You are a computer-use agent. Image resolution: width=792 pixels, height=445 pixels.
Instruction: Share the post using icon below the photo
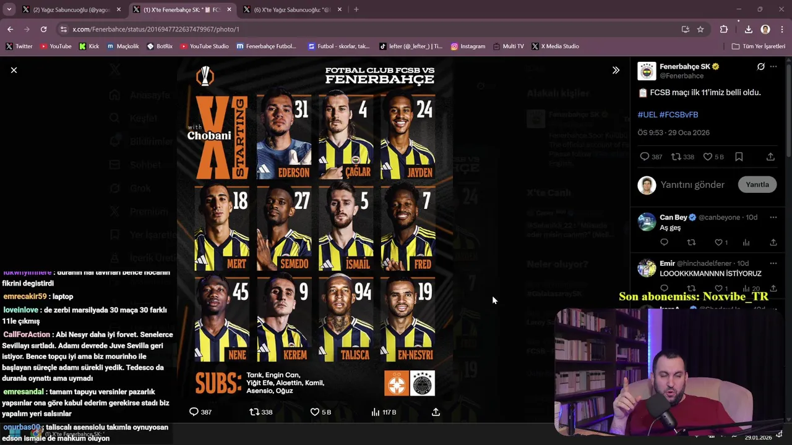tap(436, 412)
